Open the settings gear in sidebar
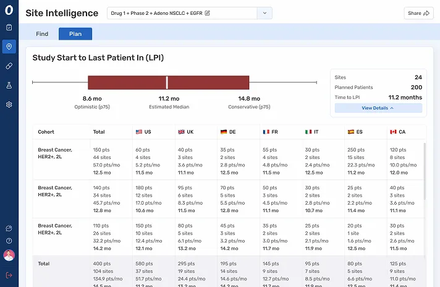This screenshot has width=440, height=287. pyautogui.click(x=9, y=105)
